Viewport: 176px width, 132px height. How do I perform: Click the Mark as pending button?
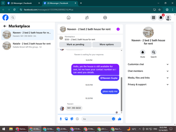point(75,44)
